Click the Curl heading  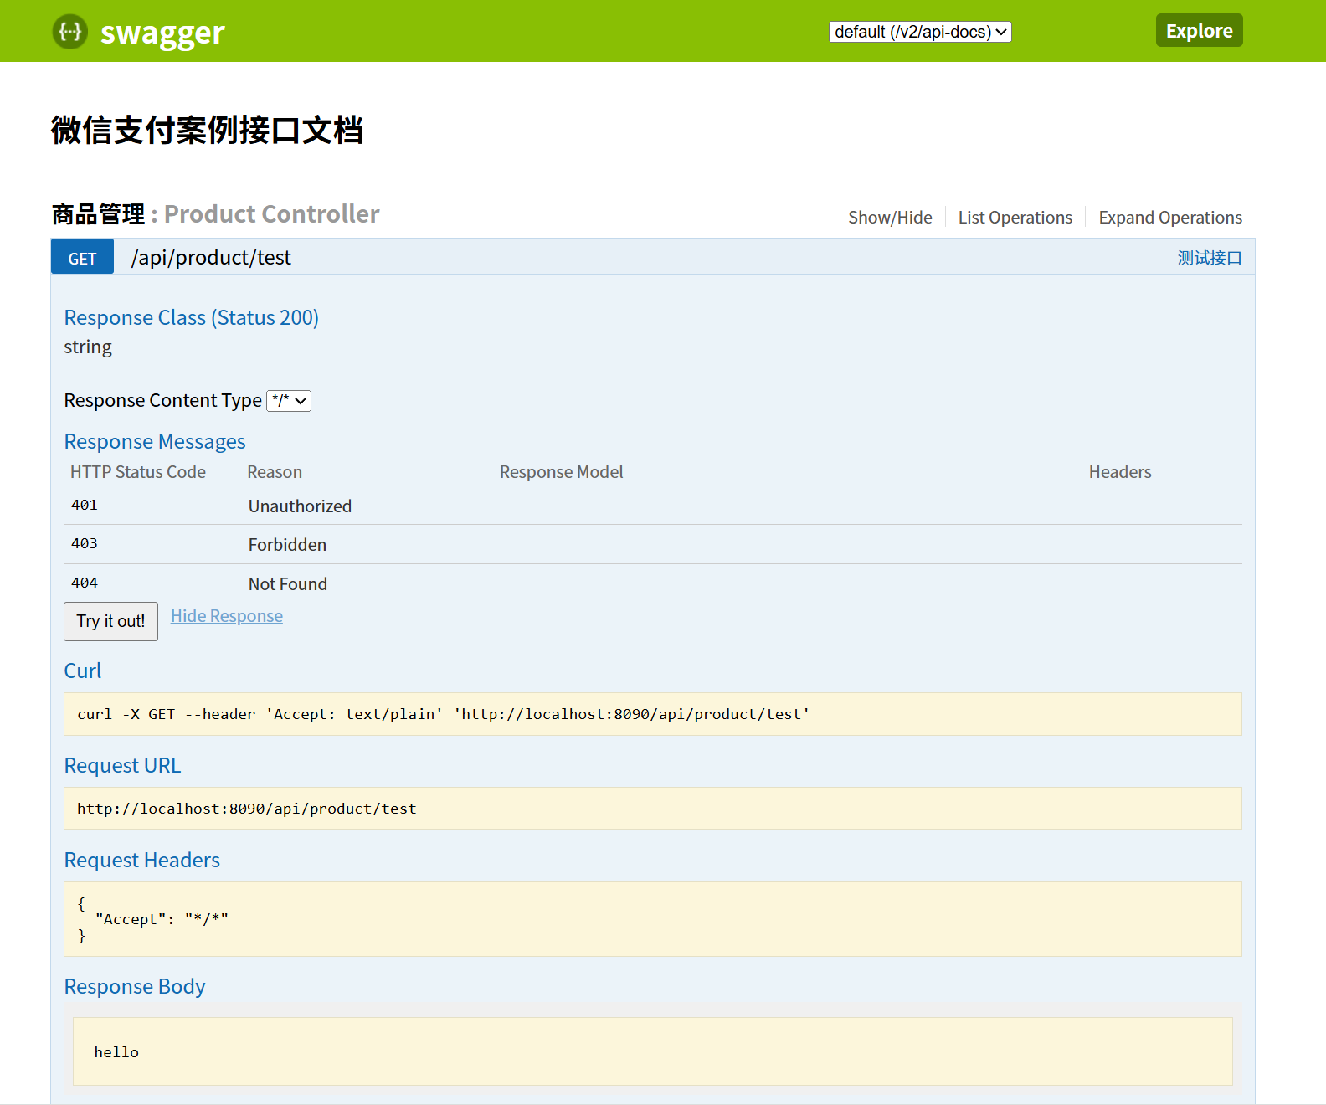tap(83, 671)
